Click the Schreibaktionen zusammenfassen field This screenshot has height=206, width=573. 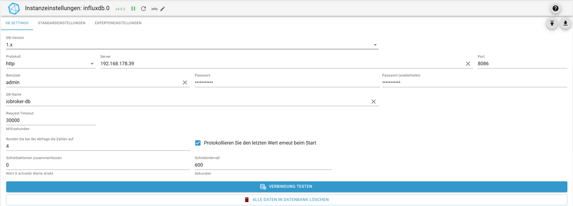point(98,165)
